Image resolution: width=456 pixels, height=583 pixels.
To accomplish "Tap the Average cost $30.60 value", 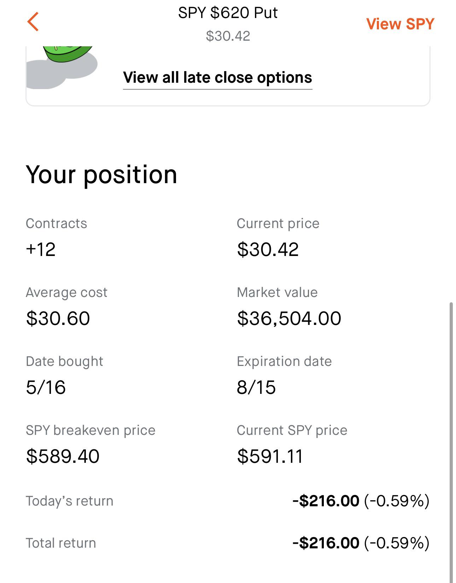I will tap(58, 318).
